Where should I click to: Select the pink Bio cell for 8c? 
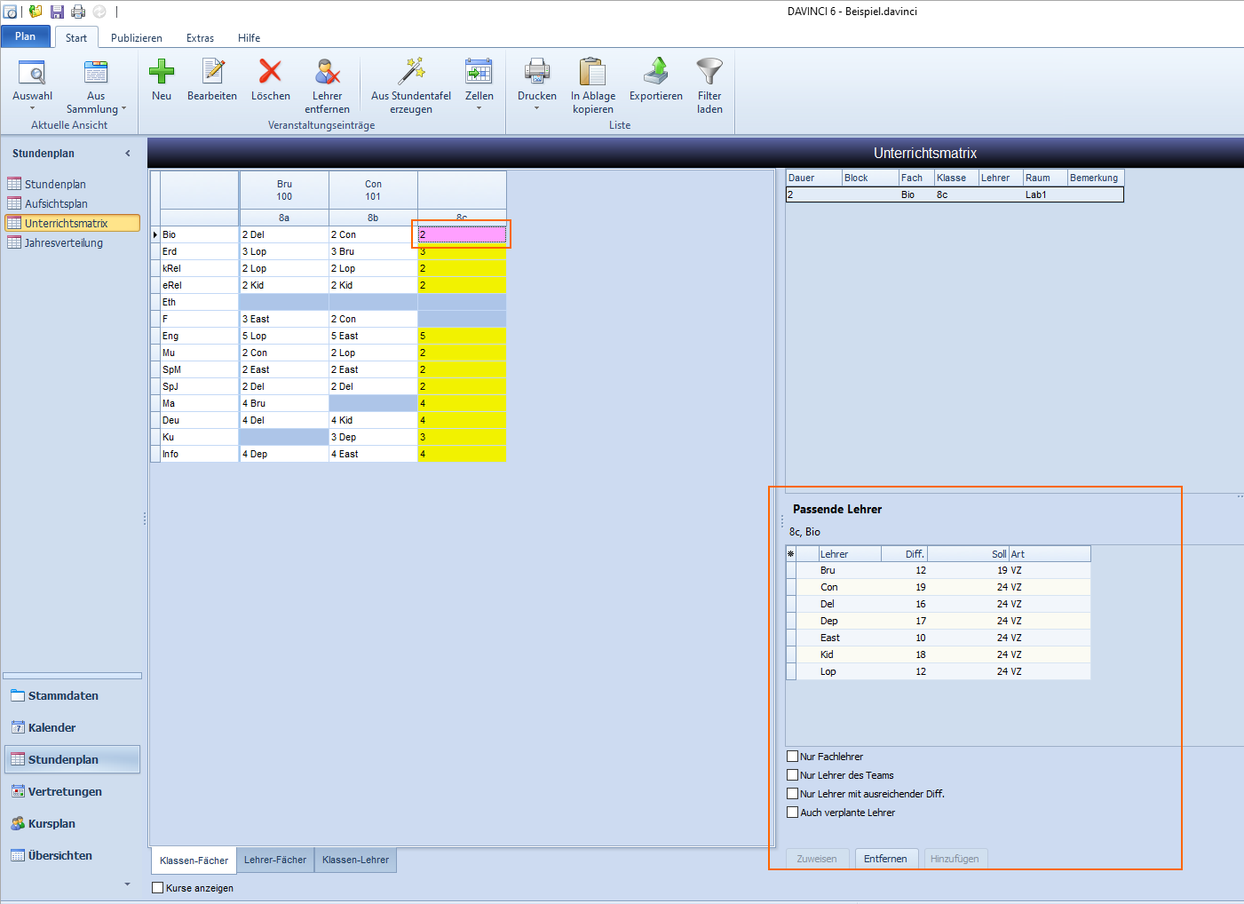coord(462,234)
